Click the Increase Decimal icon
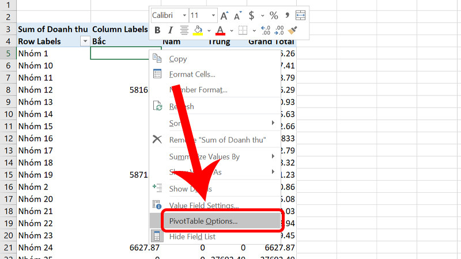 point(265,31)
